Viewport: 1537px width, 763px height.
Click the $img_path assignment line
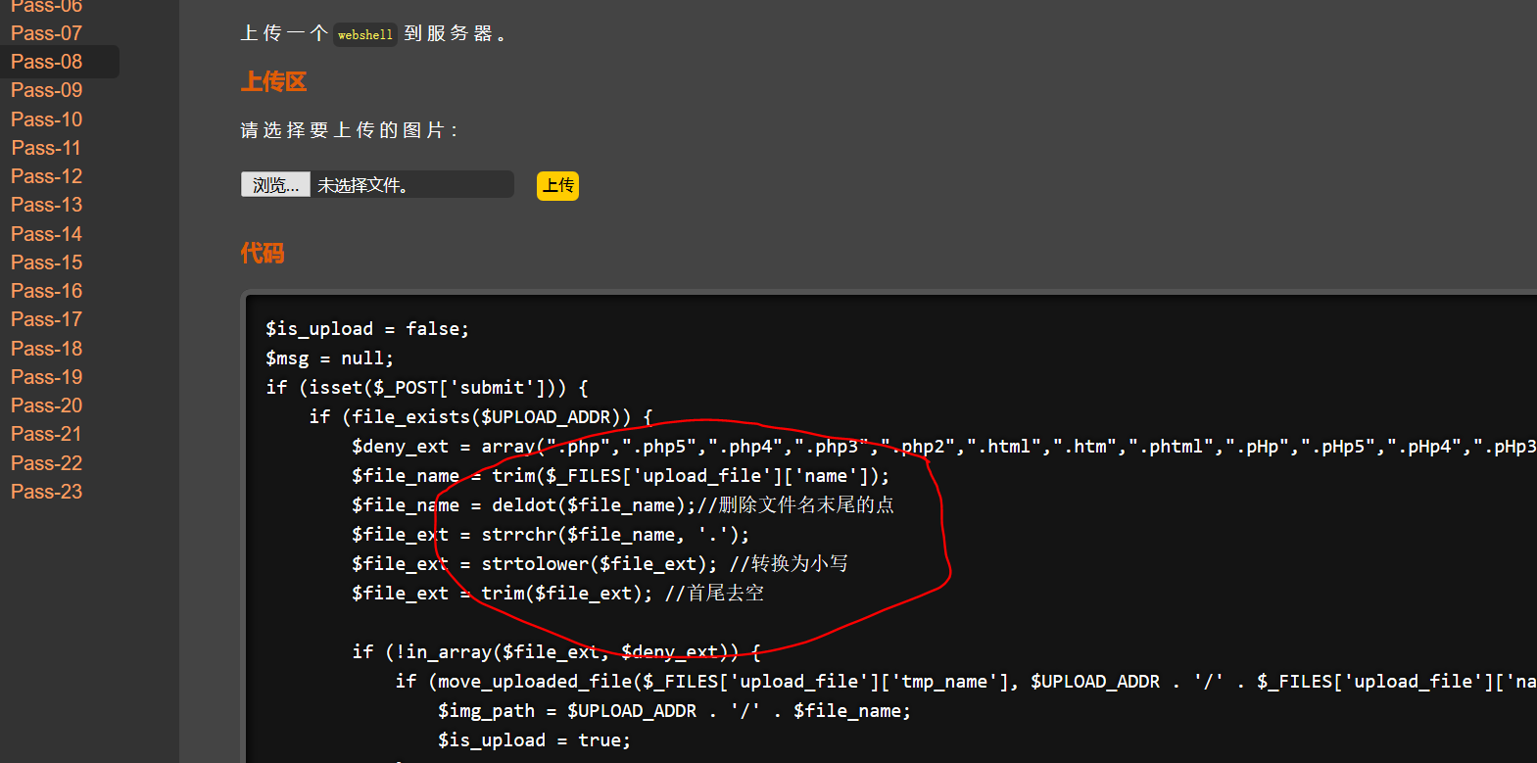(x=674, y=711)
